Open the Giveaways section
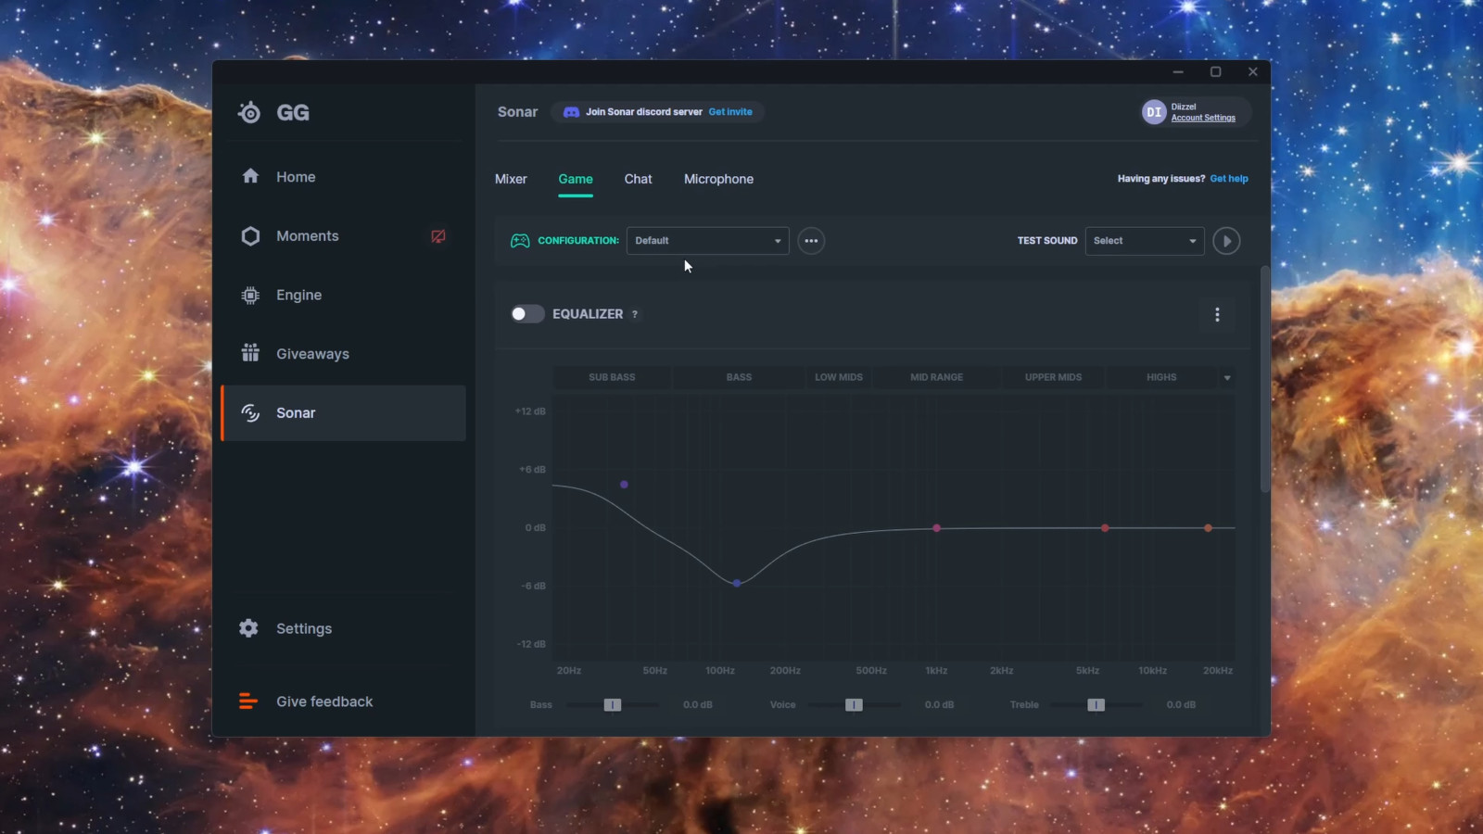Screen dimensions: 1483x834 311,354
